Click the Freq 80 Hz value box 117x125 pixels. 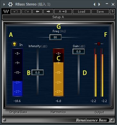pos(55,37)
